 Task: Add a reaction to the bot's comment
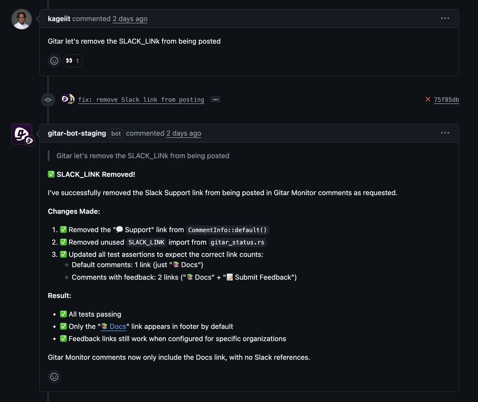(54, 377)
